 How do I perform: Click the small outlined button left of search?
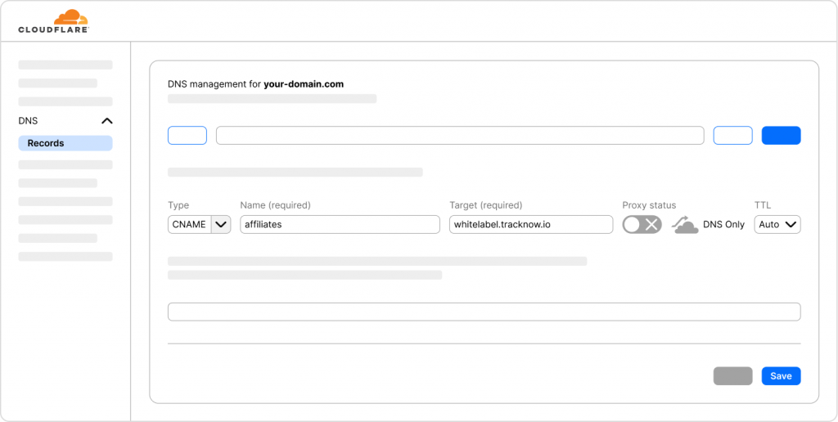(x=187, y=136)
